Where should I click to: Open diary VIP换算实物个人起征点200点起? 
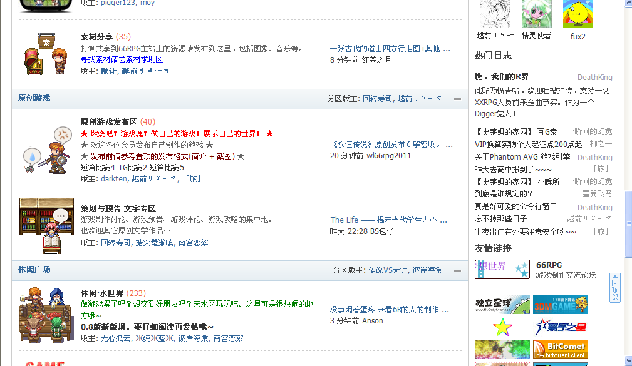click(x=528, y=144)
